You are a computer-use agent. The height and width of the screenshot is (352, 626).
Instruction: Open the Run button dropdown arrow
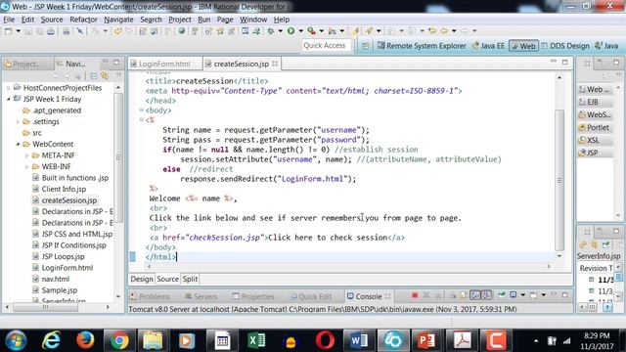300,30
